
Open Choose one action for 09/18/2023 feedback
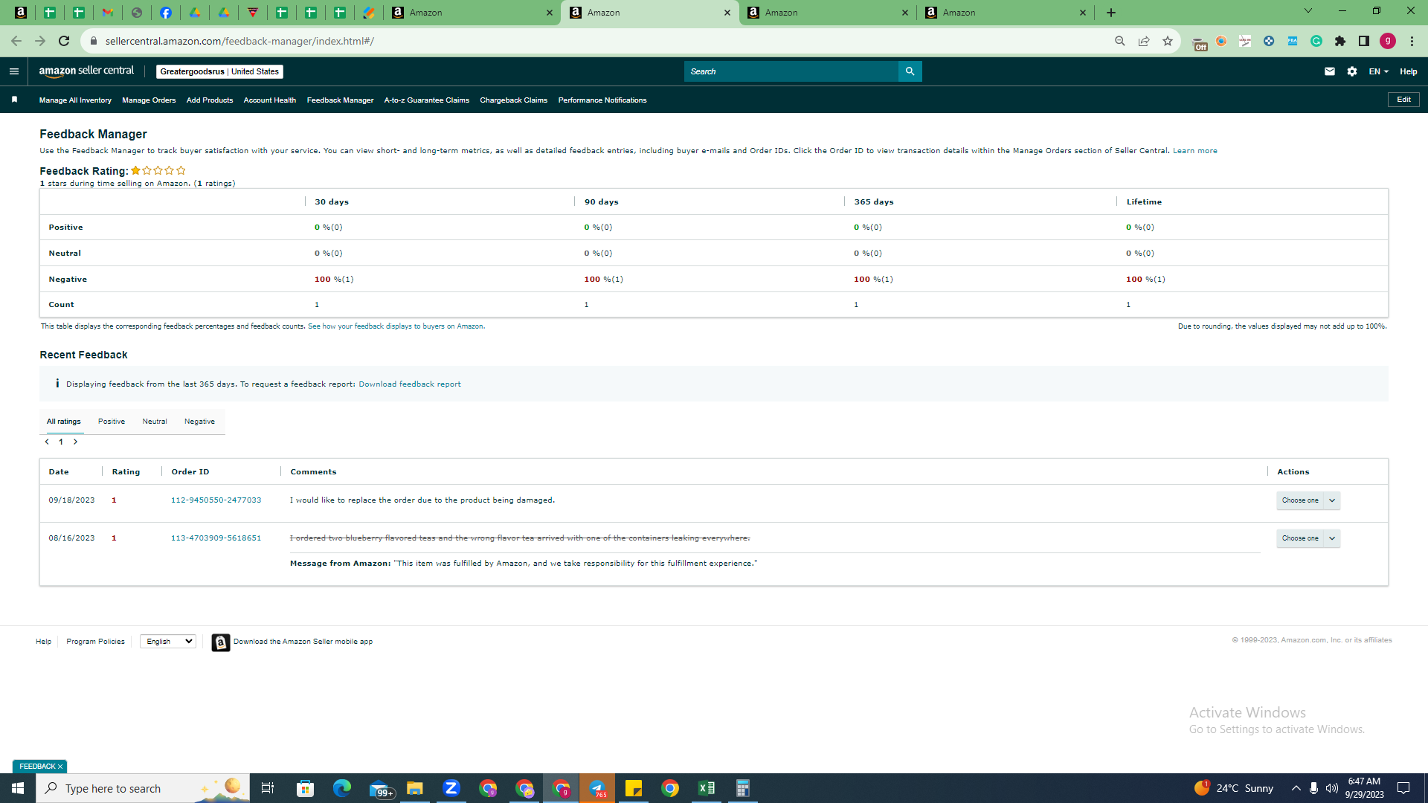pyautogui.click(x=1308, y=500)
